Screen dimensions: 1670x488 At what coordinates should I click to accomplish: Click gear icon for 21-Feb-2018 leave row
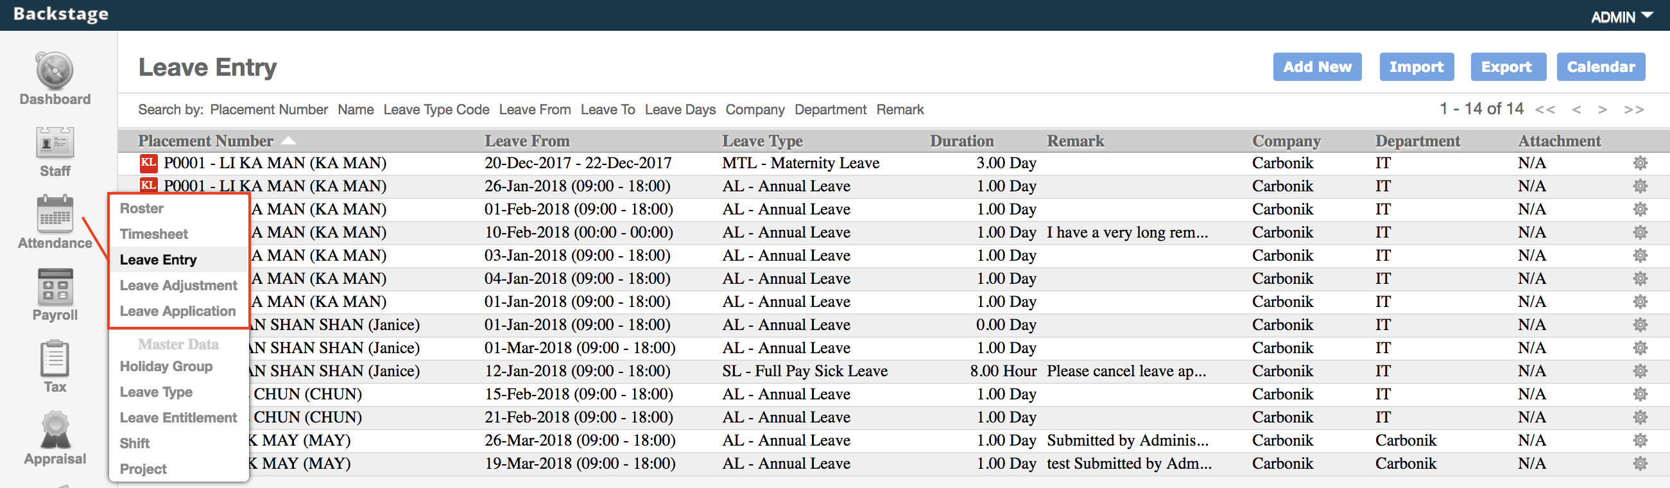[x=1640, y=417]
